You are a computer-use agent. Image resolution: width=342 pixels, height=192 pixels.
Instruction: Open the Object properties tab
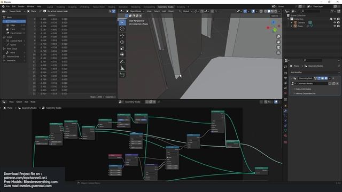tap(285, 106)
